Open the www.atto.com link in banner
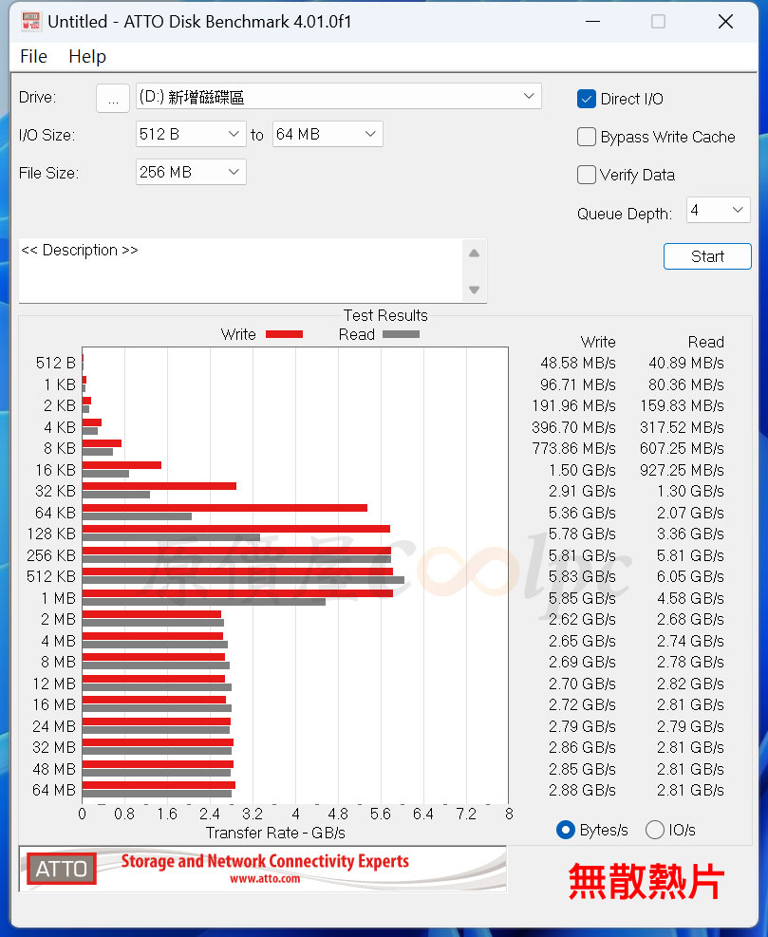Viewport: 768px width, 937px height. [x=265, y=879]
